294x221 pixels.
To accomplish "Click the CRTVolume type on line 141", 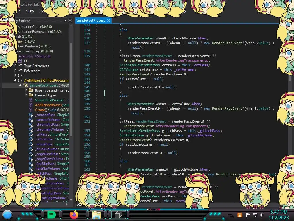I will pyautogui.click(x=129, y=70).
